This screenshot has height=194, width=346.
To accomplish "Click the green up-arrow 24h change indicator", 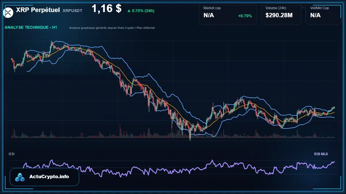I will 129,11.
